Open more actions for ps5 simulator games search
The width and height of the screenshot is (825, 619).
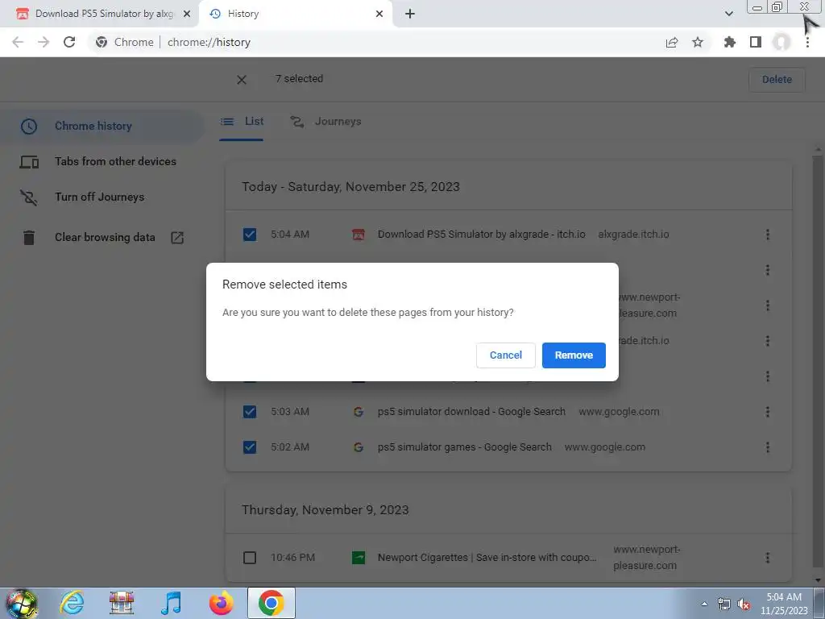pyautogui.click(x=768, y=447)
